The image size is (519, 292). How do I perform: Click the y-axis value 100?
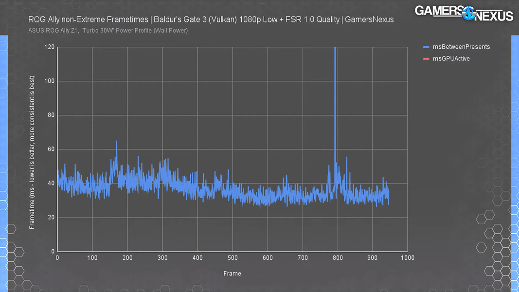click(x=49, y=81)
